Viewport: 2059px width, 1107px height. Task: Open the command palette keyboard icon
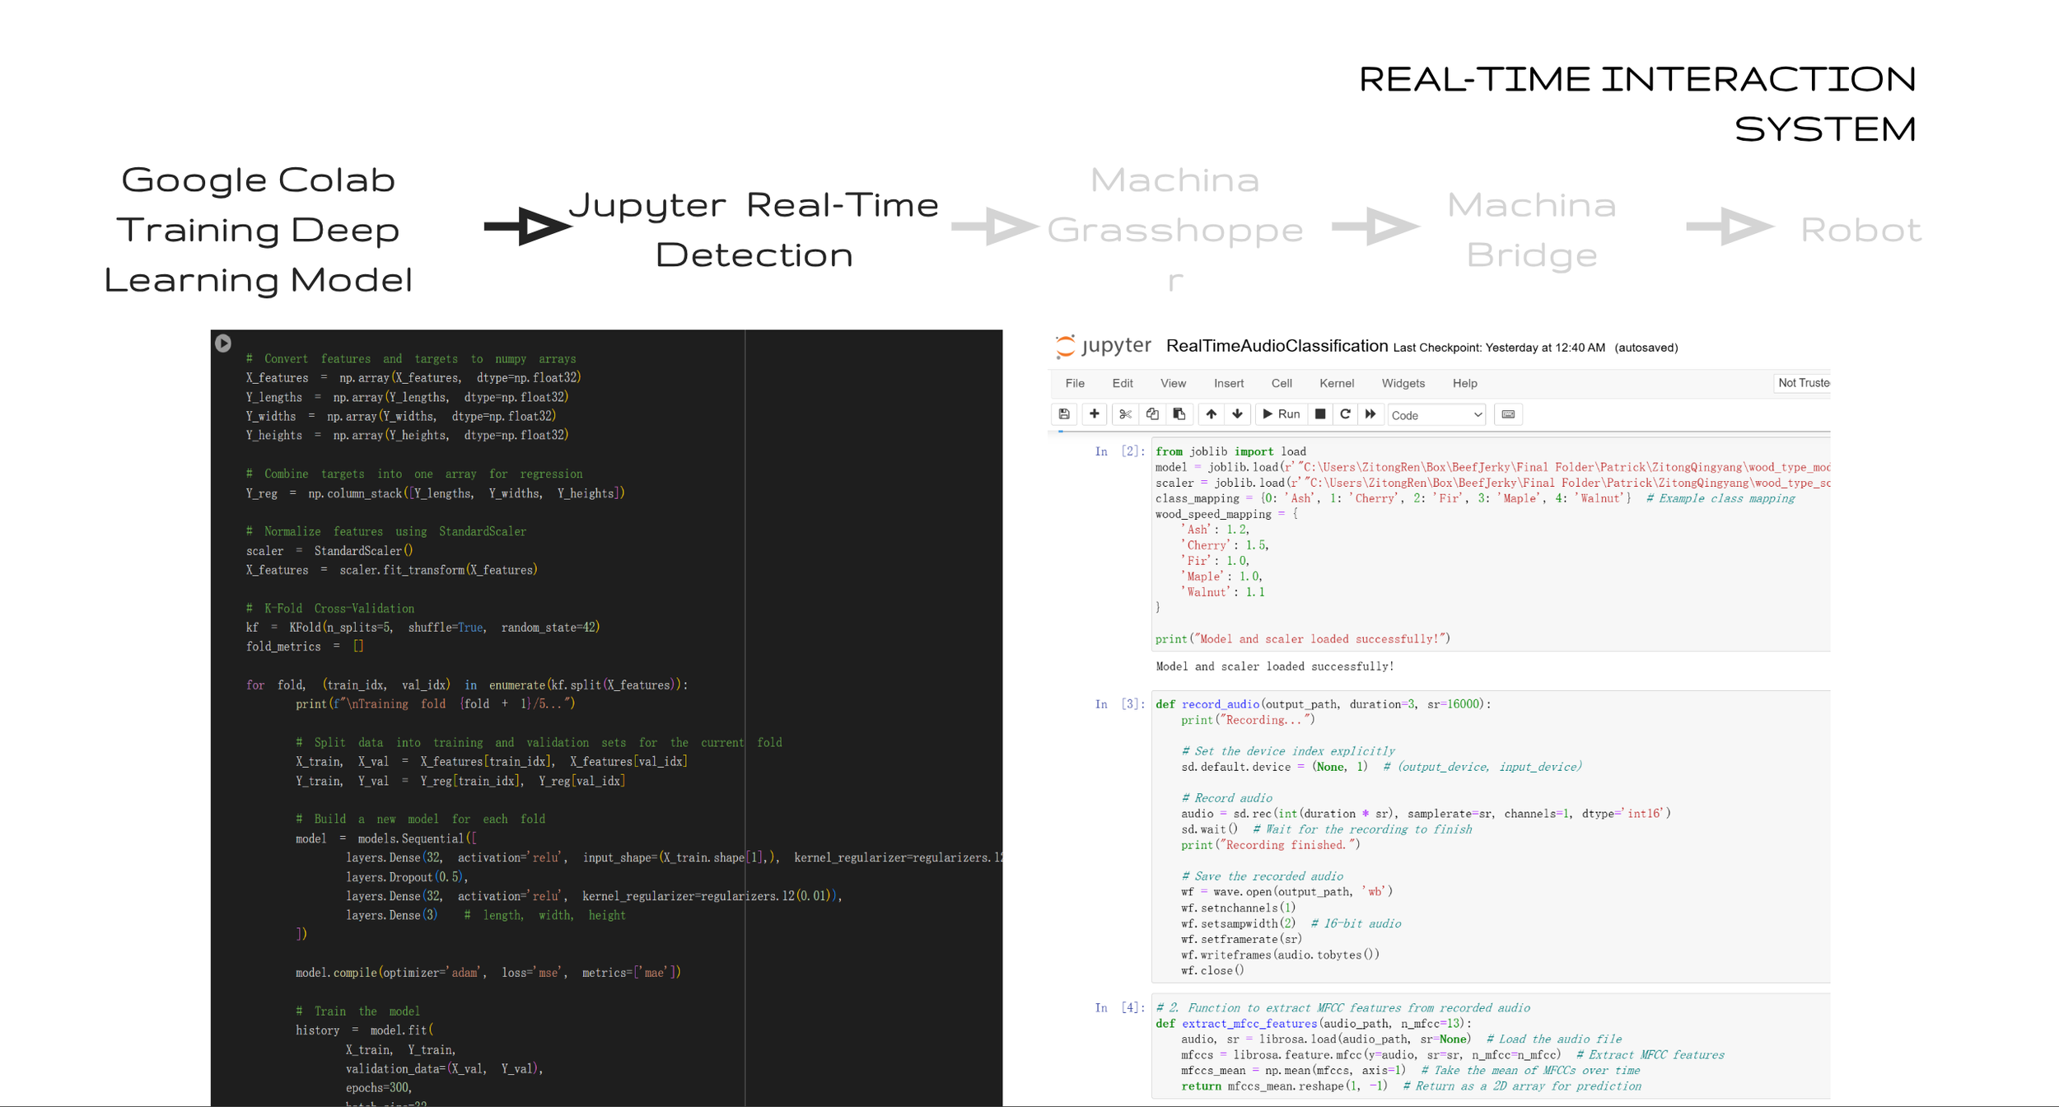[x=1508, y=414]
